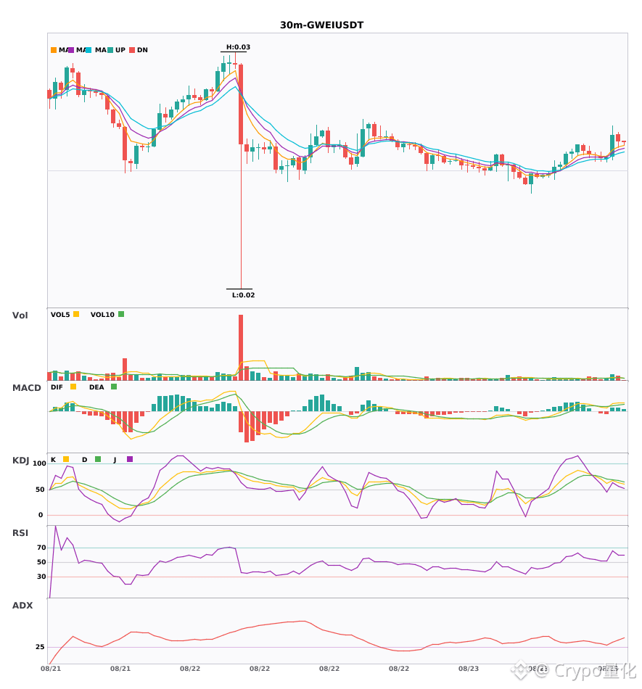Click the 70 level on RSI axis

pos(41,548)
